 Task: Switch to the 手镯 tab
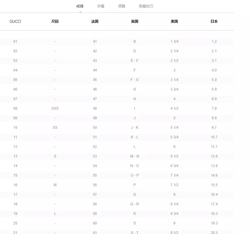[101, 6]
